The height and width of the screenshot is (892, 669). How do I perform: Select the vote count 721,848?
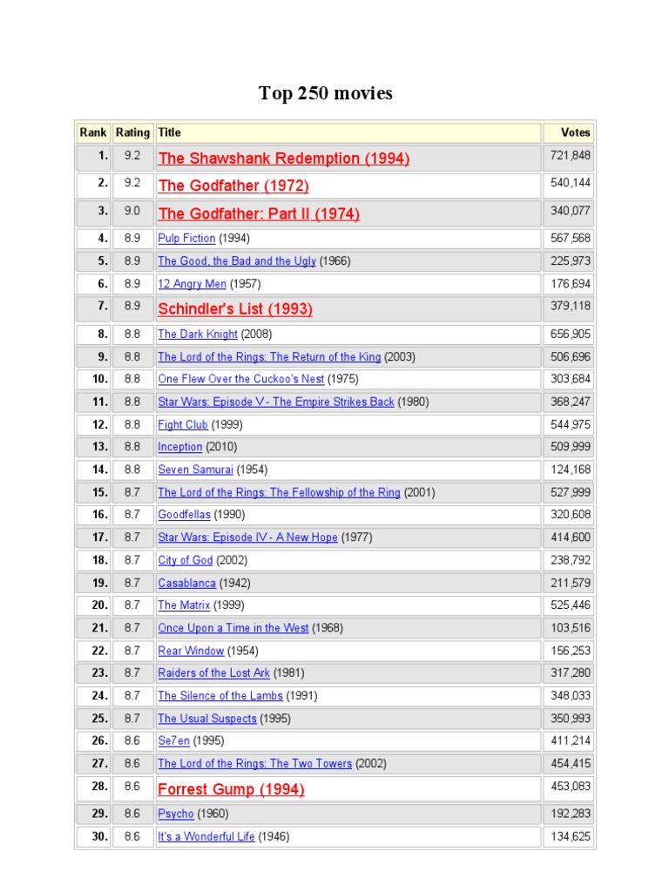coord(570,155)
